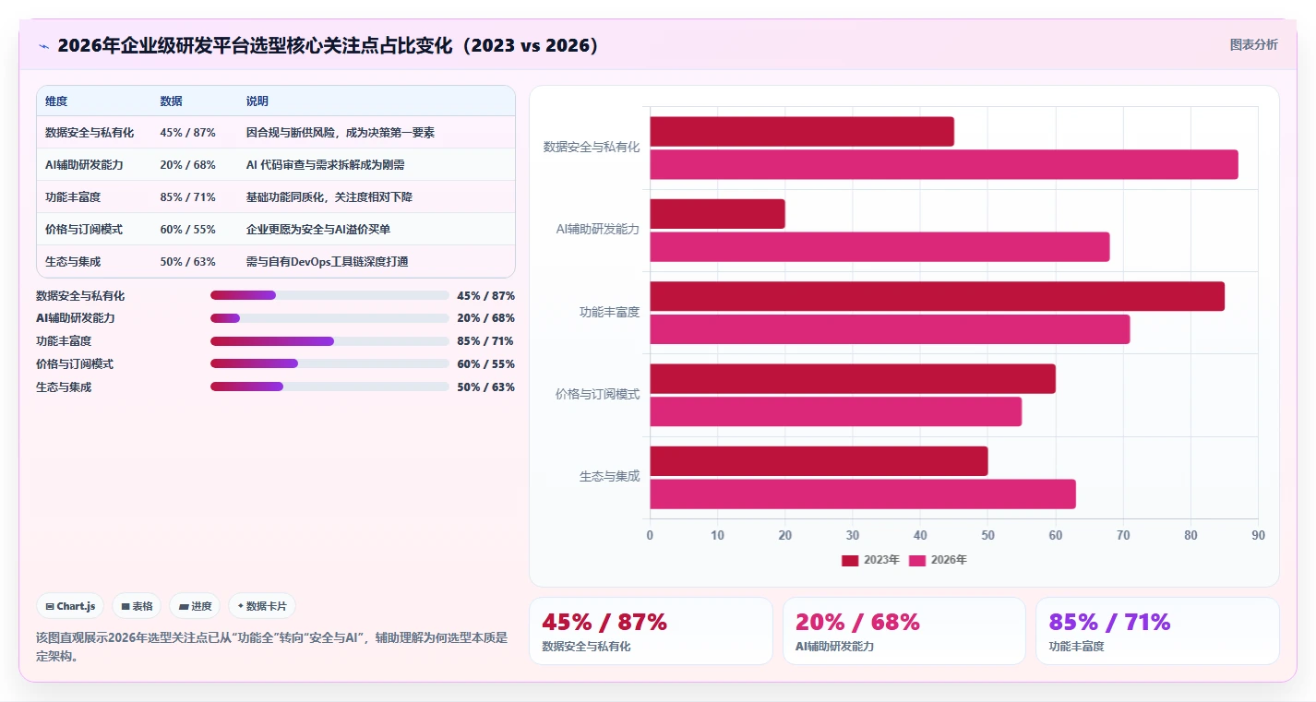Click the 2026 bar for 价格与订阅模式
Viewport: 1316px width, 702px height.
click(835, 411)
